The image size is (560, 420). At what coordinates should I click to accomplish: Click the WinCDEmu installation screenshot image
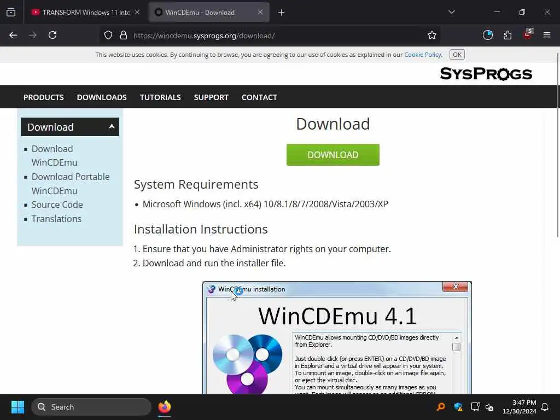tap(337, 337)
